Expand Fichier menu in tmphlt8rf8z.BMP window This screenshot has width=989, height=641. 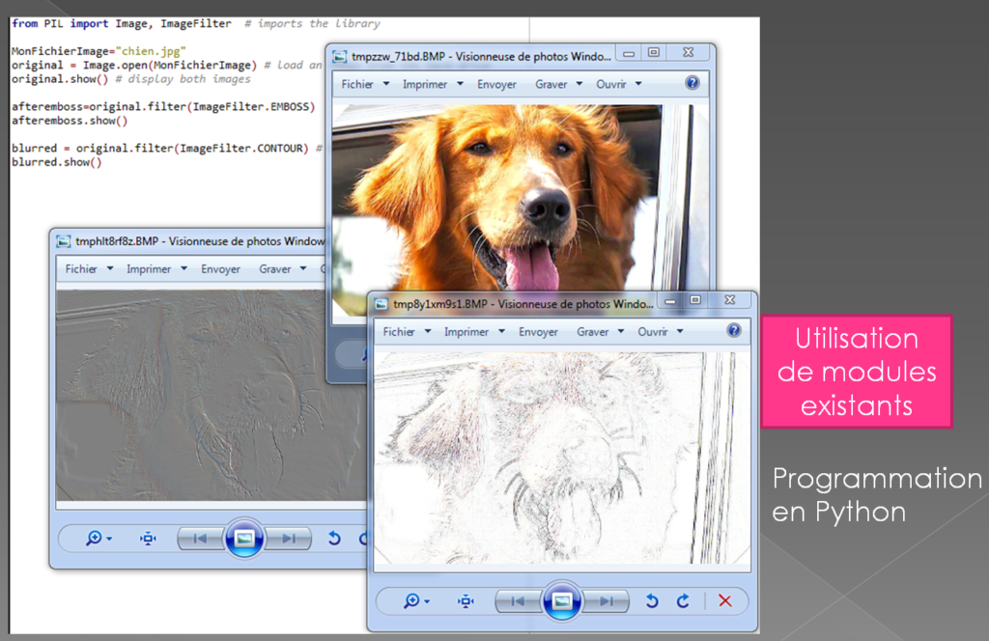point(89,269)
